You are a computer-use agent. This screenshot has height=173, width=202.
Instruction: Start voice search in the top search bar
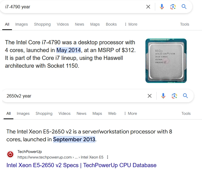click(162, 7)
